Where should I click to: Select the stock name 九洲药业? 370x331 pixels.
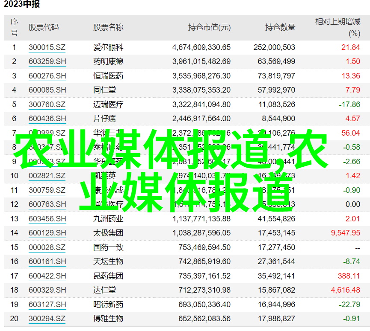(x=108, y=219)
